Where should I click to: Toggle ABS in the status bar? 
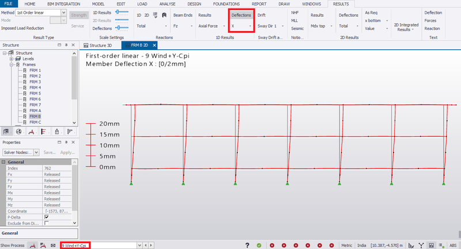point(453,246)
